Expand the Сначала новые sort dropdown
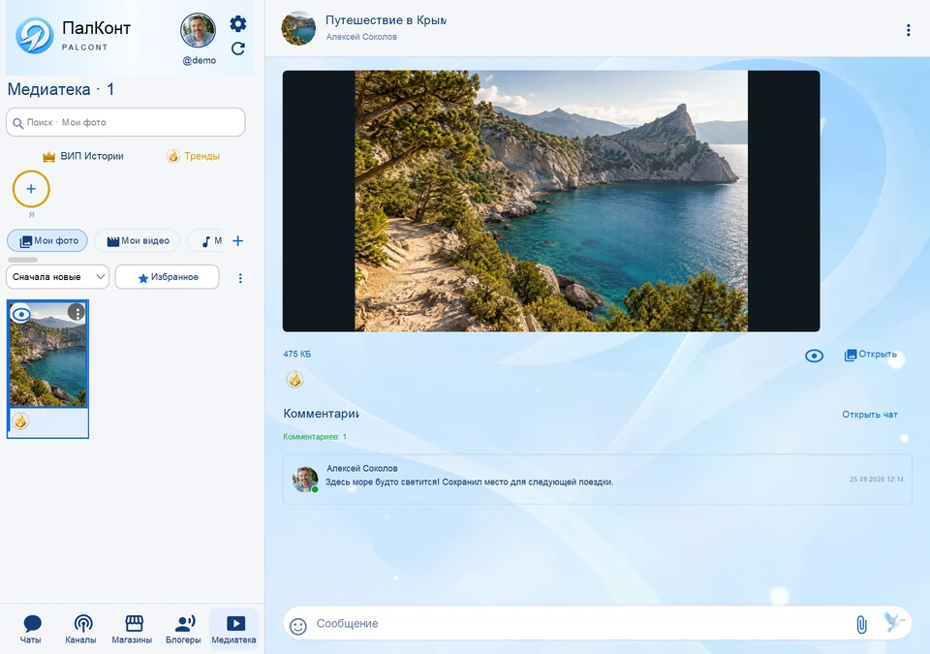930x654 pixels. 57,277
